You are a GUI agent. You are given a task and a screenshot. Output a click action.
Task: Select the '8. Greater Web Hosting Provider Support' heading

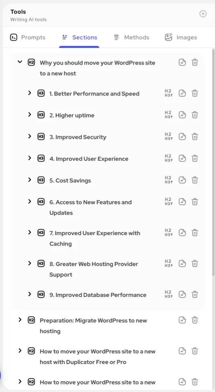94,269
